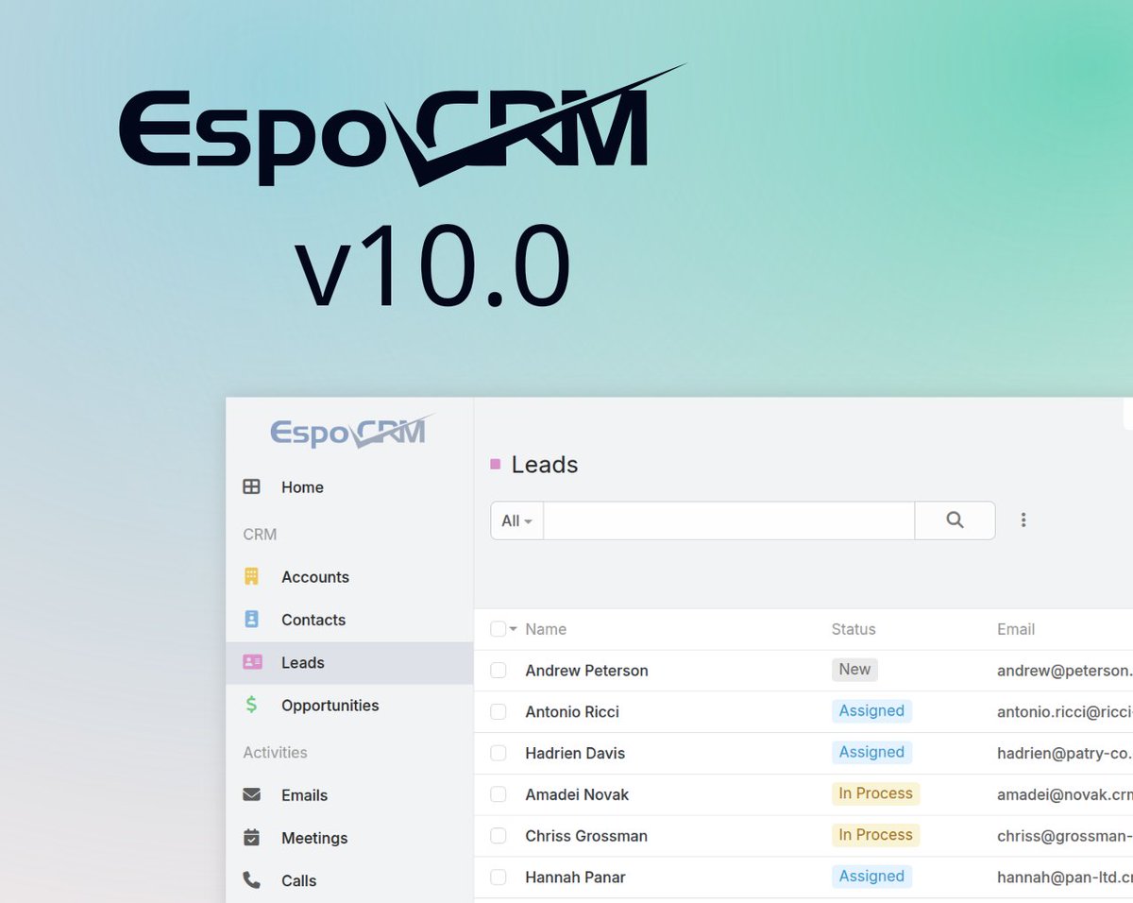Image resolution: width=1133 pixels, height=903 pixels.
Task: Sort by the Email column header
Action: (1016, 629)
